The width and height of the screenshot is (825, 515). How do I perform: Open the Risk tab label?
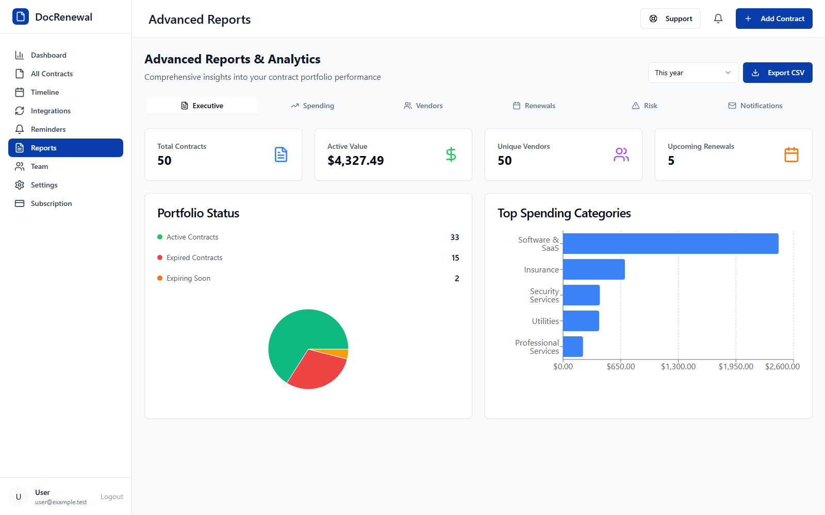(x=651, y=106)
